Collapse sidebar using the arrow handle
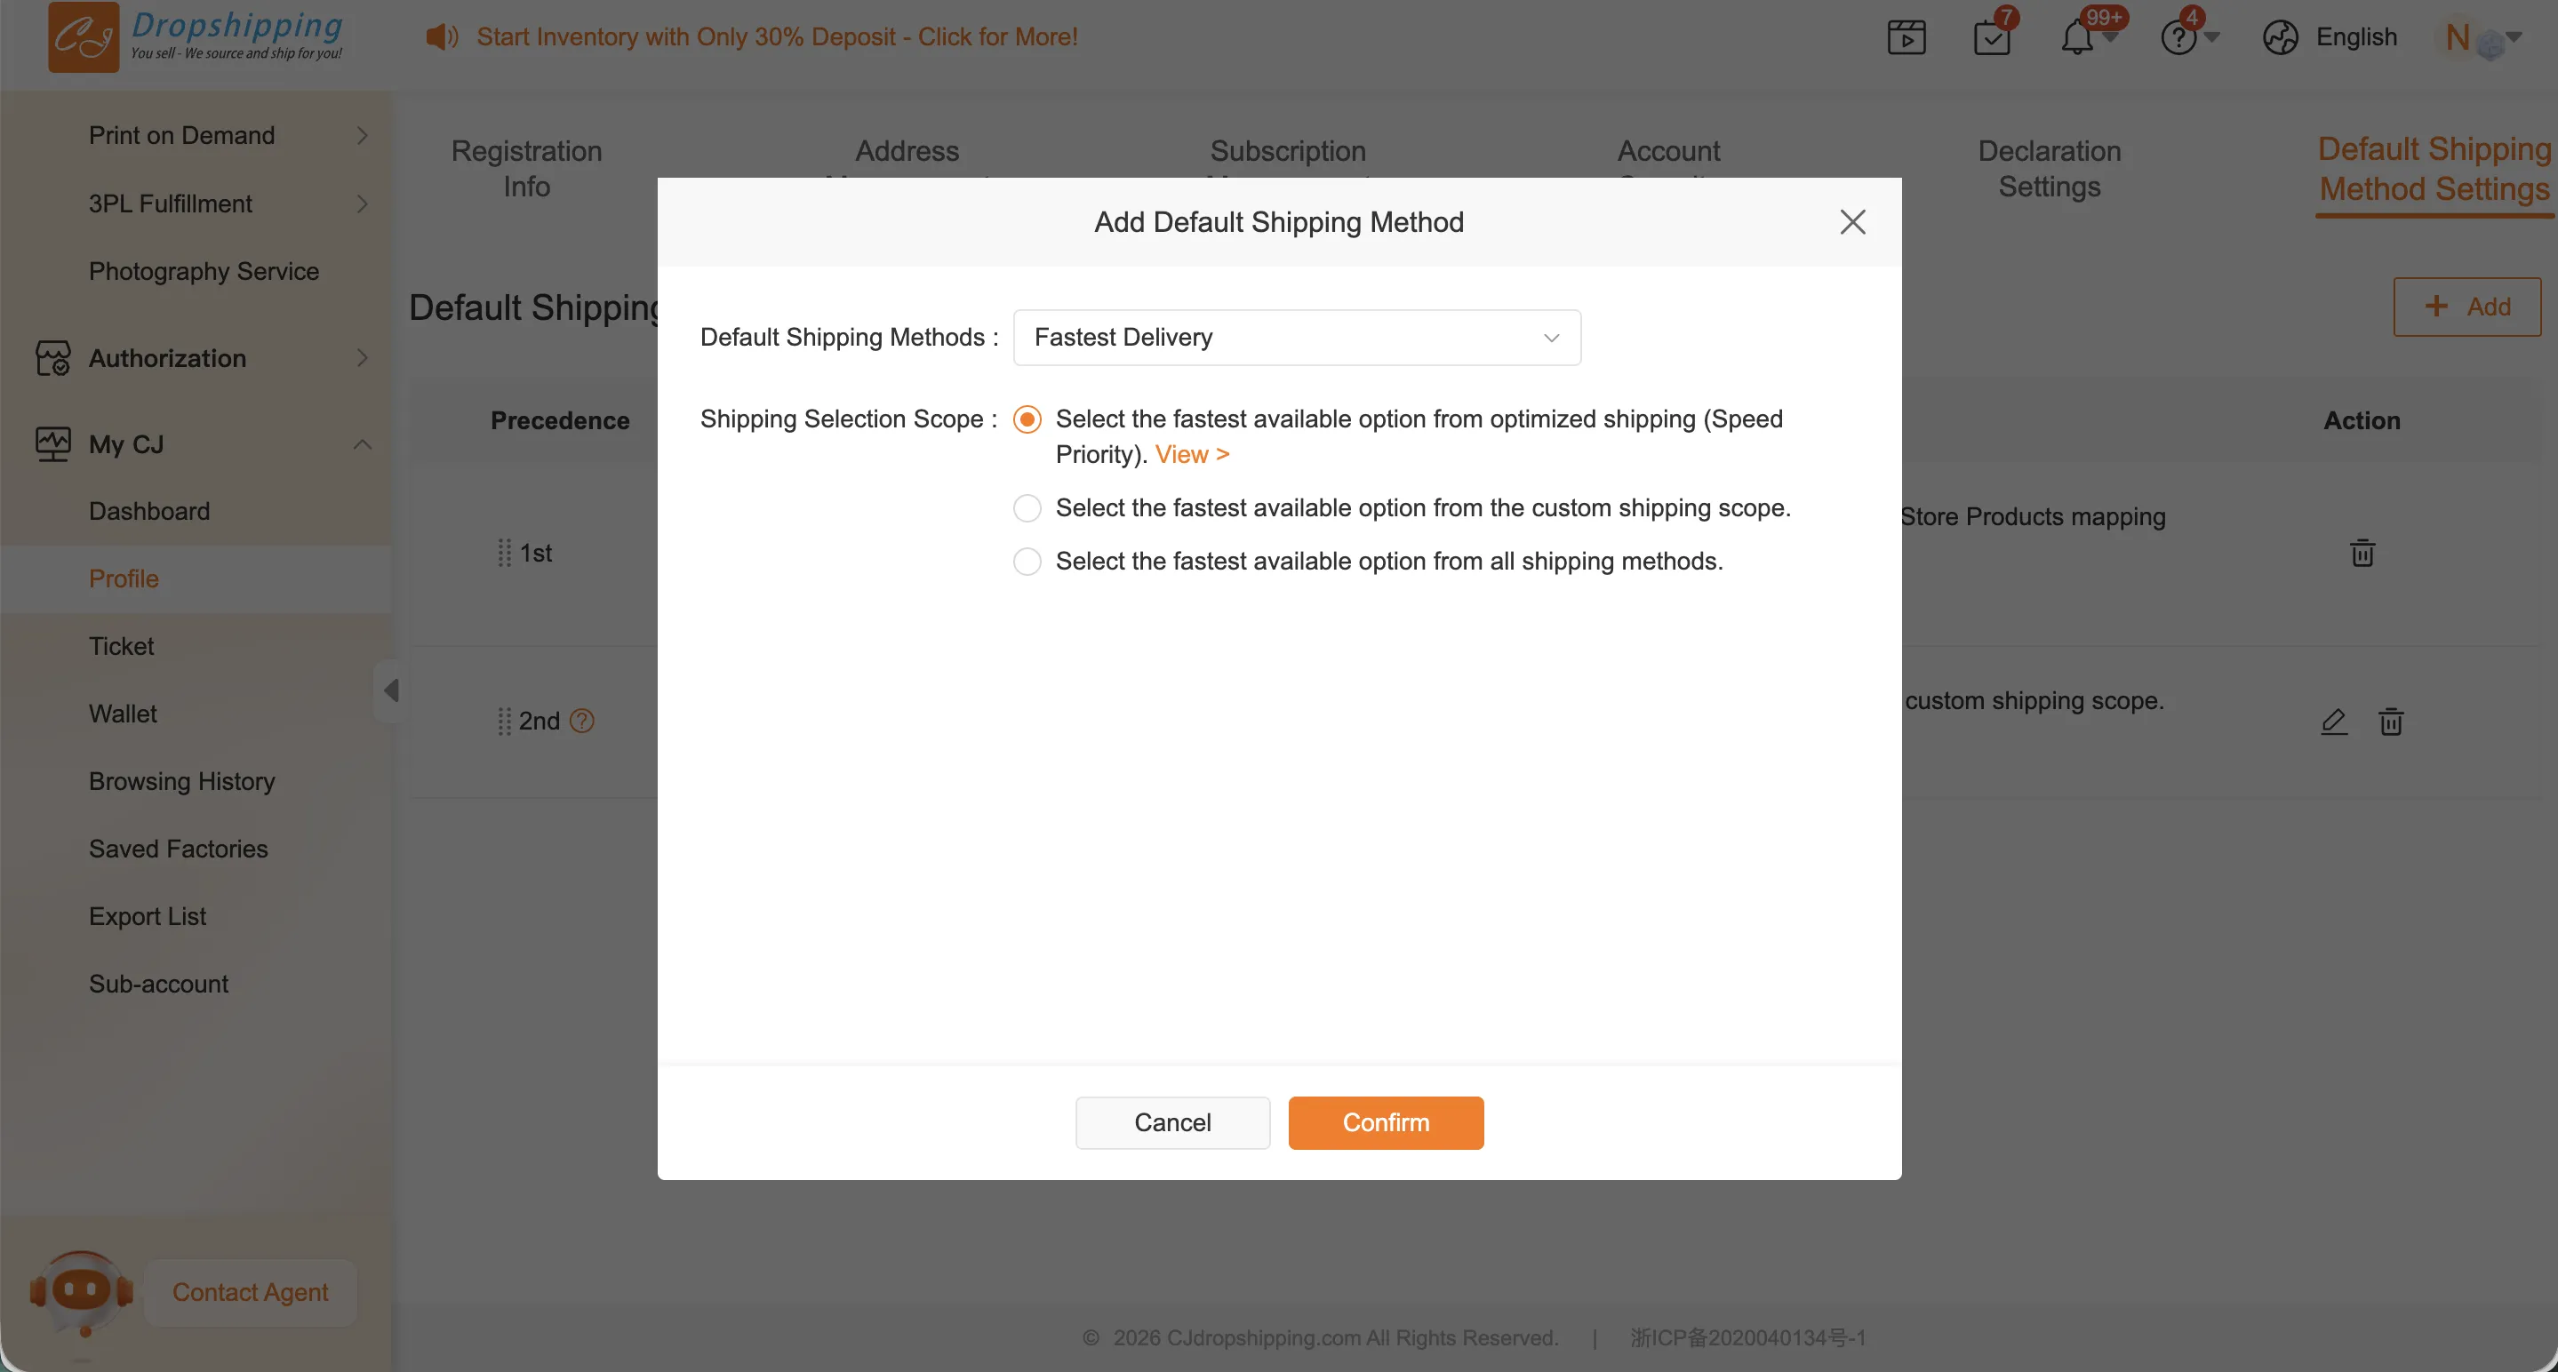Viewport: 2558px width, 1372px height. point(391,690)
